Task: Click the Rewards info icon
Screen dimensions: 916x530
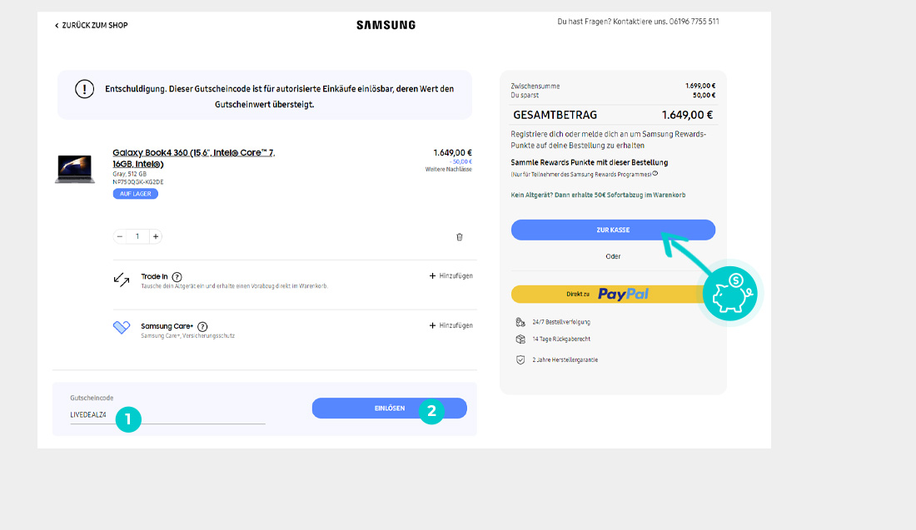Action: [x=655, y=173]
